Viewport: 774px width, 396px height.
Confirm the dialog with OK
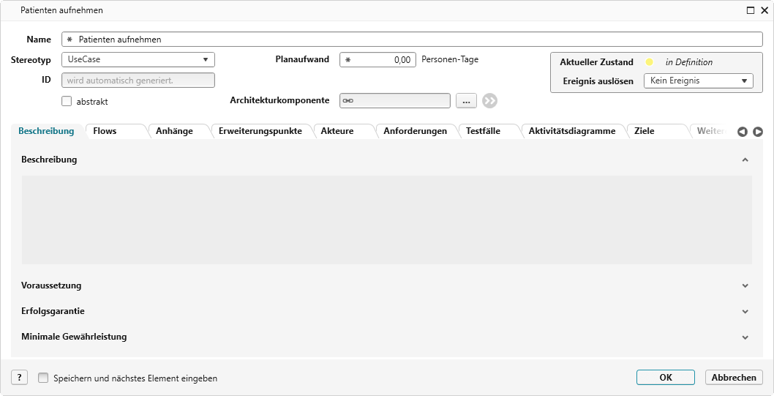pyautogui.click(x=665, y=378)
